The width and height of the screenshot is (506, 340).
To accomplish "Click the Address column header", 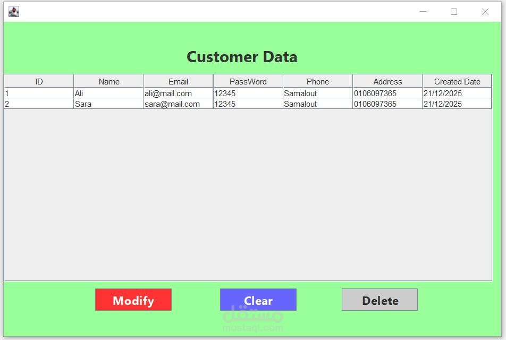I will 387,81.
